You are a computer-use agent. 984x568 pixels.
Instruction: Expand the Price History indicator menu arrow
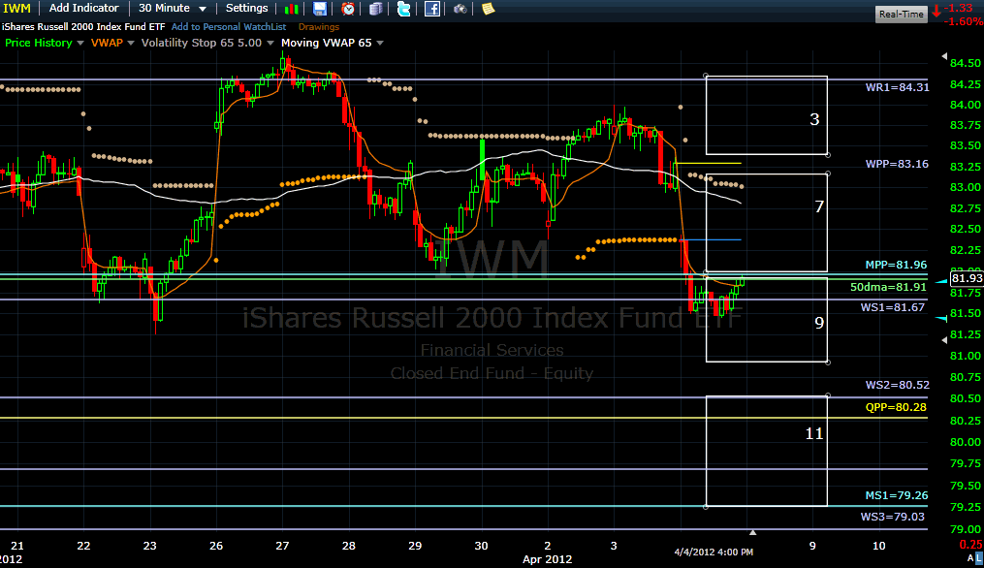coord(79,44)
